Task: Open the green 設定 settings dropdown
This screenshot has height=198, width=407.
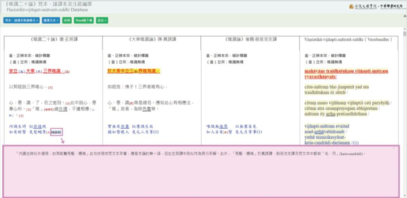Action: coord(102,20)
